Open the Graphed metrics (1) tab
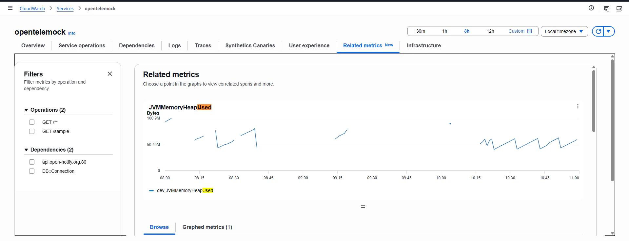The width and height of the screenshot is (629, 241). click(207, 227)
